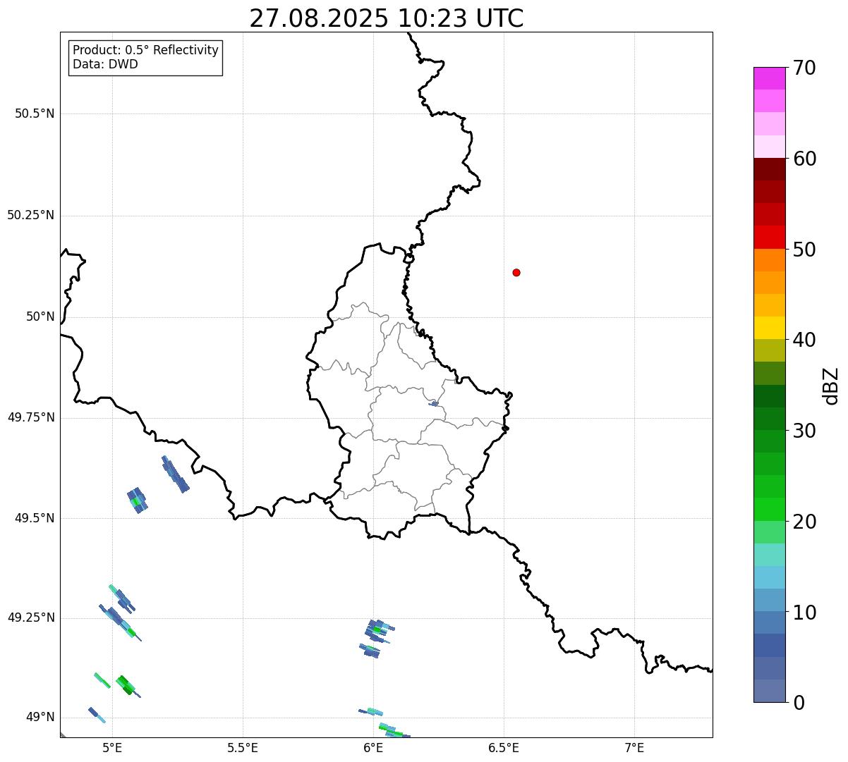Click the small radar echo inside Luxembourg
The width and height of the screenshot is (848, 762).
click(x=434, y=404)
